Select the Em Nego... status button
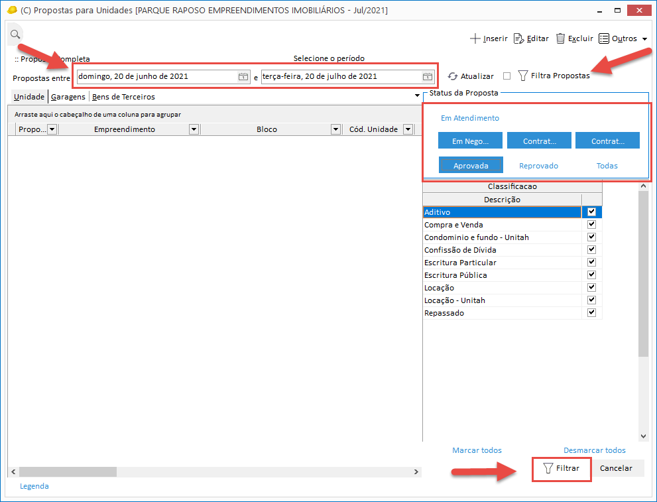Screen dimensions: 657x502 tap(470, 141)
